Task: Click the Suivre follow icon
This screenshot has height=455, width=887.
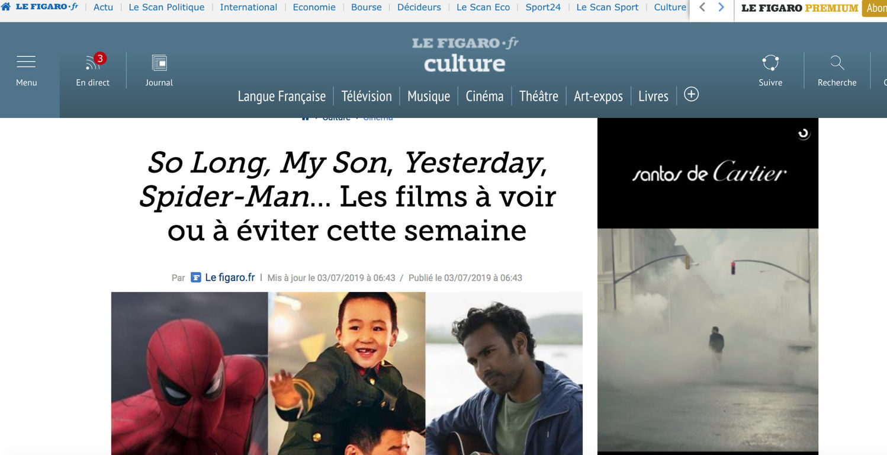Action: [x=770, y=62]
